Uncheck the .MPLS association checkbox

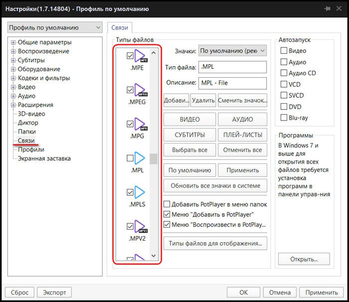coord(130,192)
